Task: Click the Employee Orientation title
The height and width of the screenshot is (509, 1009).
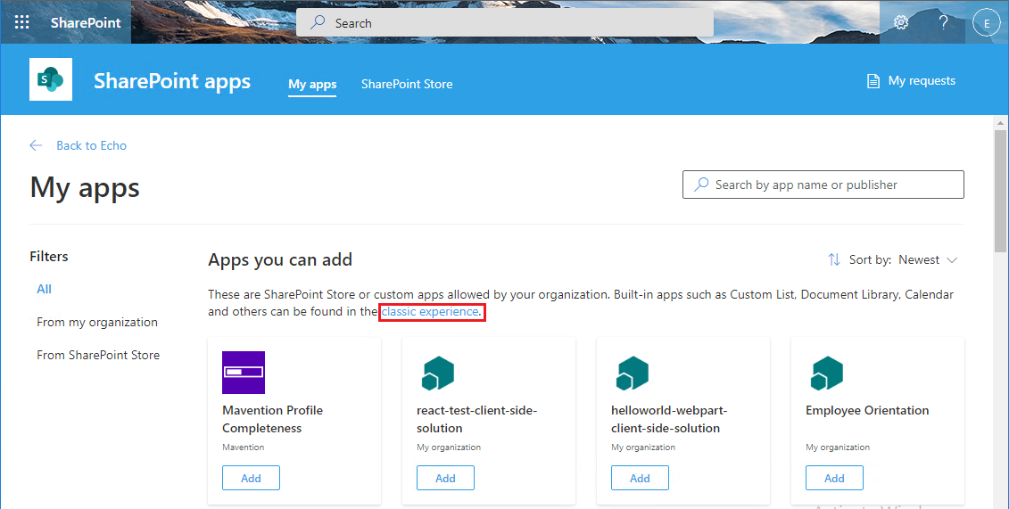Action: click(x=867, y=410)
